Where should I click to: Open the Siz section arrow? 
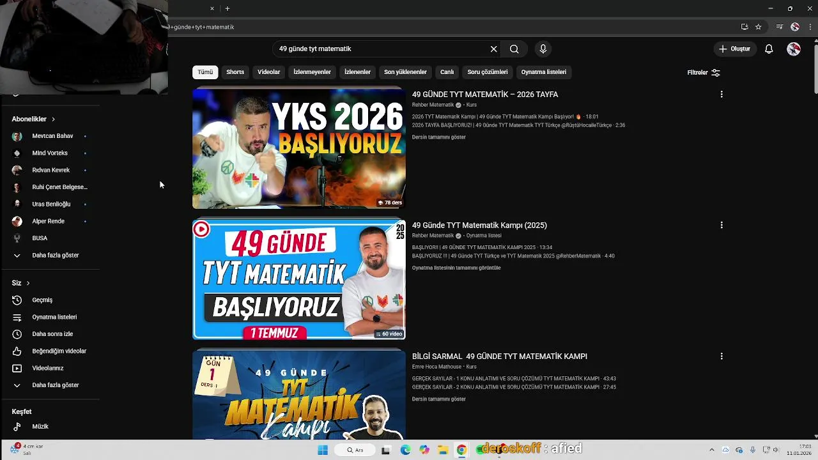[x=28, y=283]
